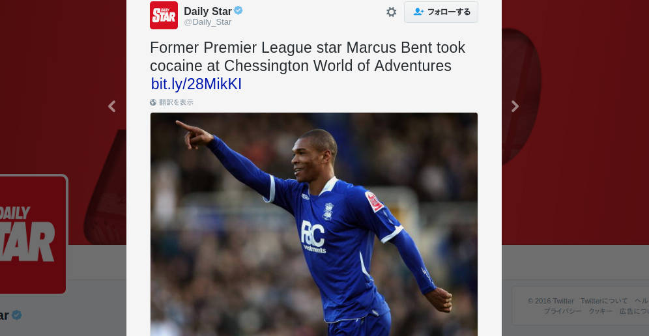Click the © 2016 Twitter footer text
The image size is (649, 336).
tap(551, 301)
